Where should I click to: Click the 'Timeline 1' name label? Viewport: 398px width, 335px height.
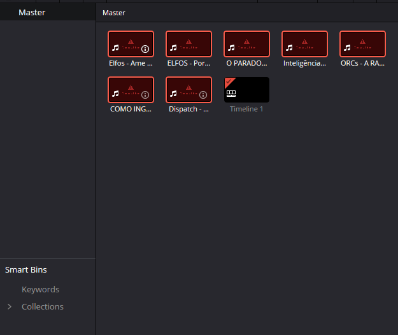246,109
